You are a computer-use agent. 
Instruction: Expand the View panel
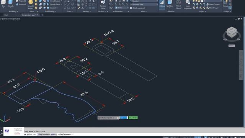(144, 11)
